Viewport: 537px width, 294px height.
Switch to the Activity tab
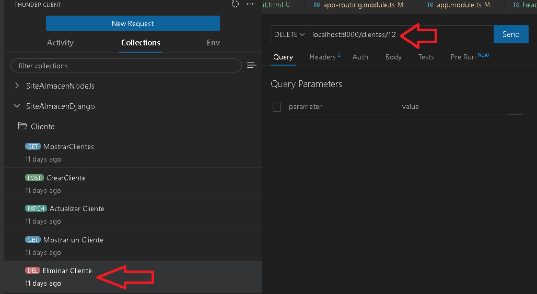point(60,43)
